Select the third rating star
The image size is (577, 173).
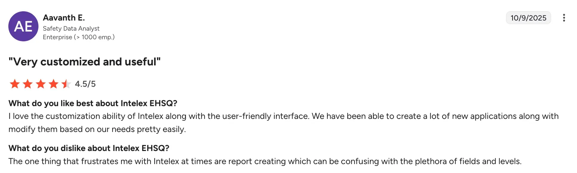point(41,84)
